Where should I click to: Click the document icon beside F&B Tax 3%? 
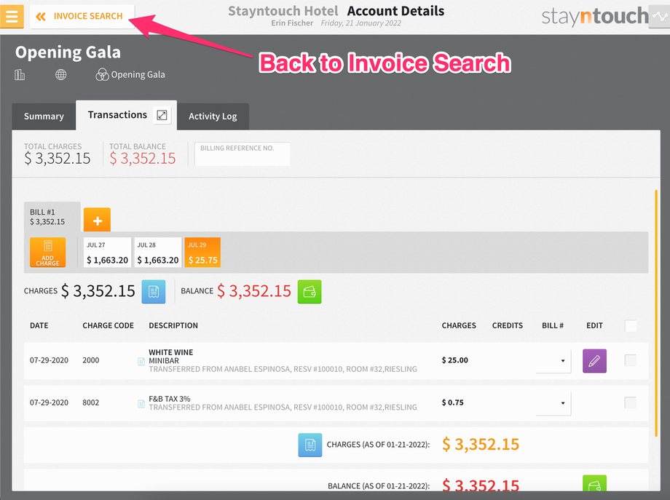coord(141,404)
